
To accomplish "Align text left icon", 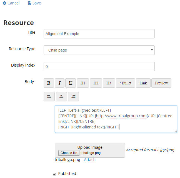I will [49, 97].
